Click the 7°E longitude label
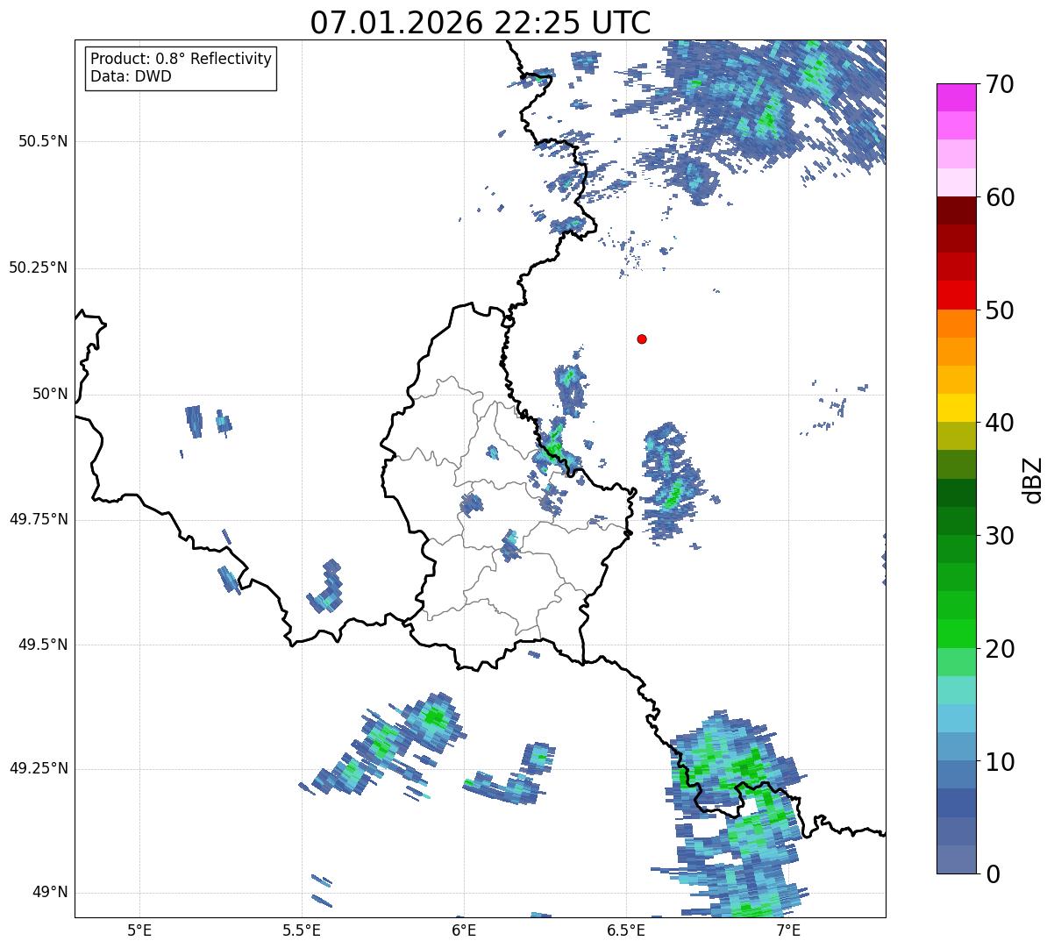Viewport: 1054px width, 948px height. click(788, 930)
